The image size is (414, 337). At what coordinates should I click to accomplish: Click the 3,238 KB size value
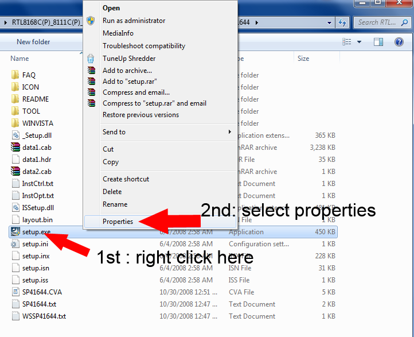322,147
